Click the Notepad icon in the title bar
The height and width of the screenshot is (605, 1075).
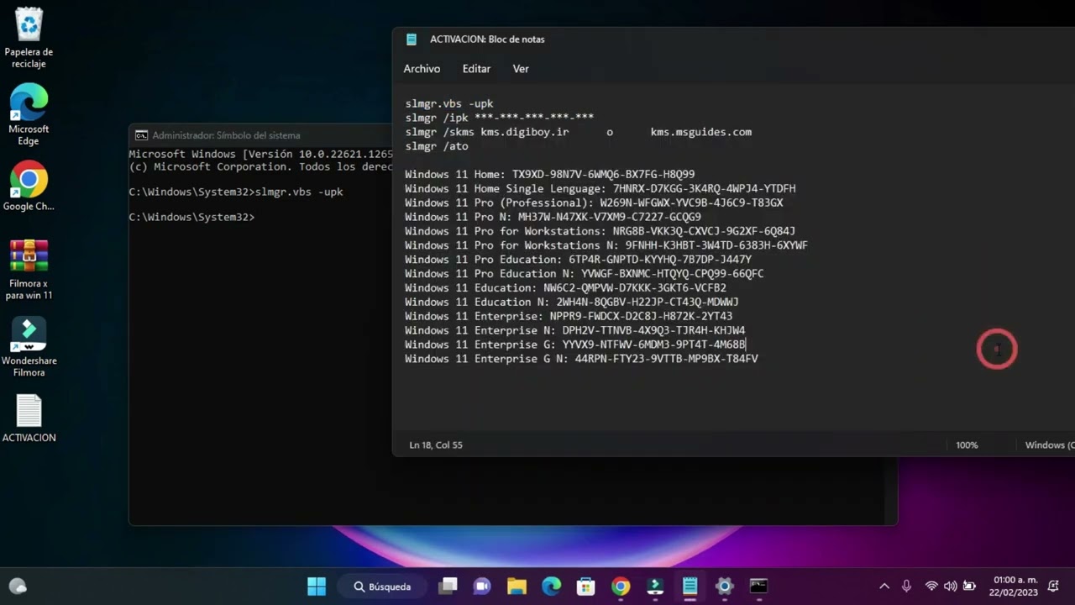click(x=412, y=39)
